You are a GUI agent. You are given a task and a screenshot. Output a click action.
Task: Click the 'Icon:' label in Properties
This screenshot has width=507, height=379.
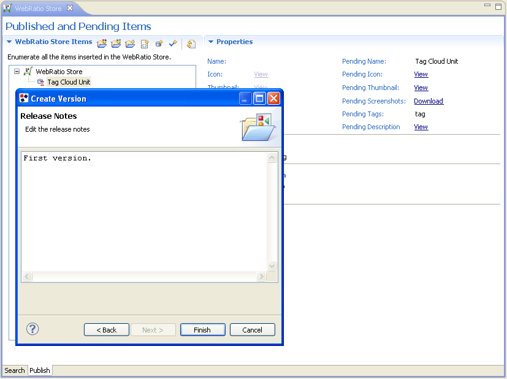click(215, 74)
